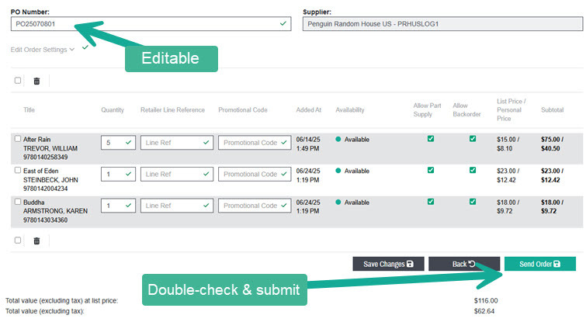Click the Title column header
Image resolution: width=586 pixels, height=322 pixels.
[29, 110]
